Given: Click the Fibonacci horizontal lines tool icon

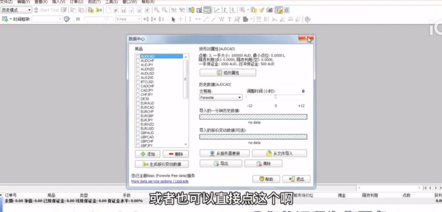Looking at the screenshot, I should (258, 19).
